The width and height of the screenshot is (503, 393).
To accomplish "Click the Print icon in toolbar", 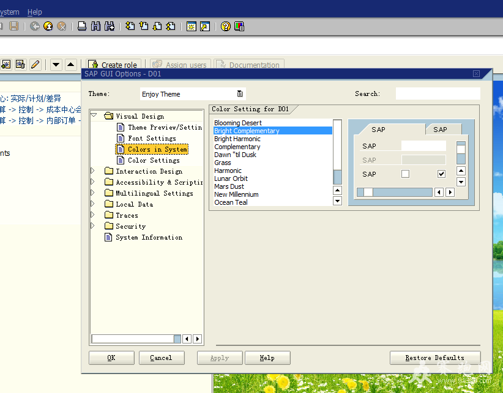I will [x=82, y=26].
